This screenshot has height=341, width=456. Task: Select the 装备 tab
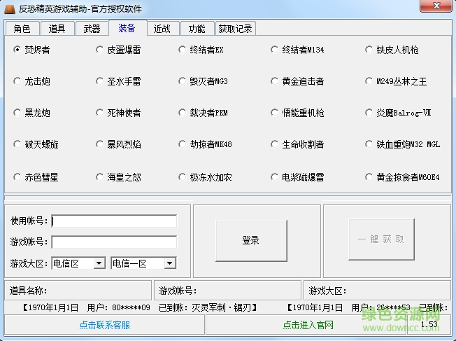[x=127, y=28]
